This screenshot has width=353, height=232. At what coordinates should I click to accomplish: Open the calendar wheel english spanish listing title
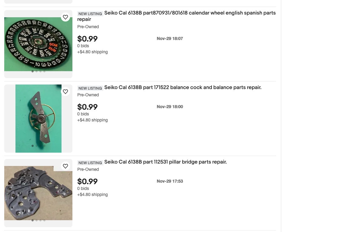190,13
